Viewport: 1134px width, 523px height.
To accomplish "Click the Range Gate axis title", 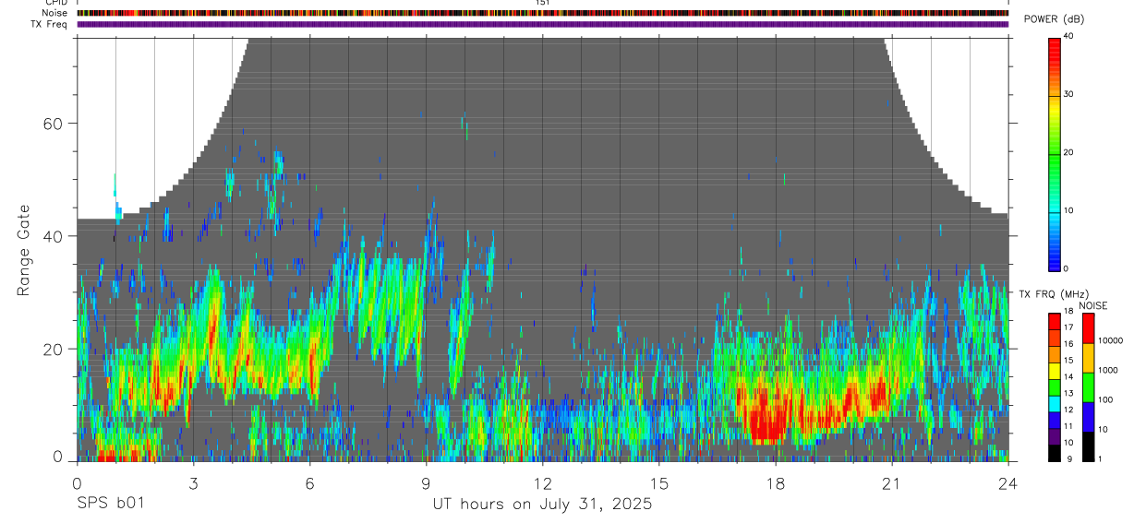I will 23,251.
